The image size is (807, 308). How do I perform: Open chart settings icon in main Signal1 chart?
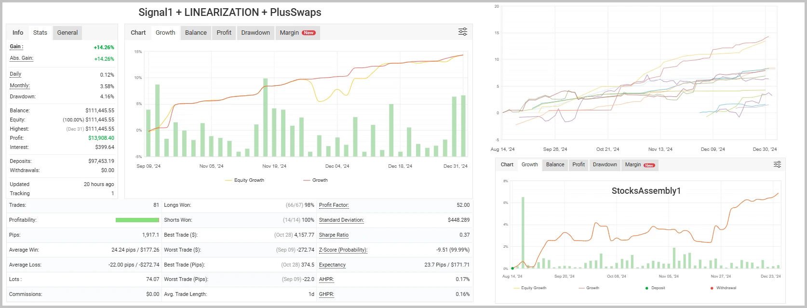coord(462,32)
